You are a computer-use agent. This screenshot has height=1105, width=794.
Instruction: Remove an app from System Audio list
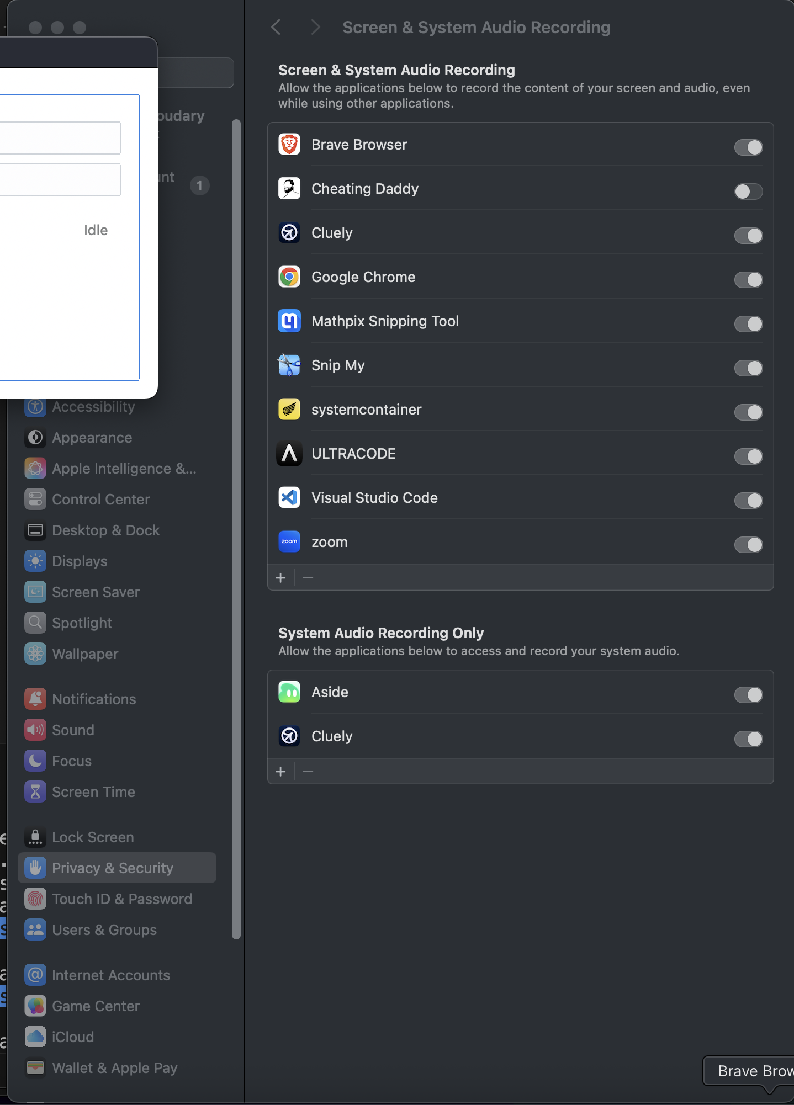[x=308, y=772]
